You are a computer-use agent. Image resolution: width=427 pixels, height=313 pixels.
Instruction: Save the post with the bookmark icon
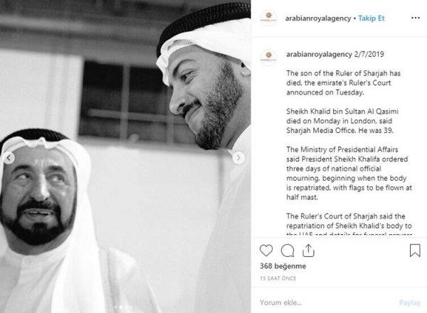tap(414, 250)
